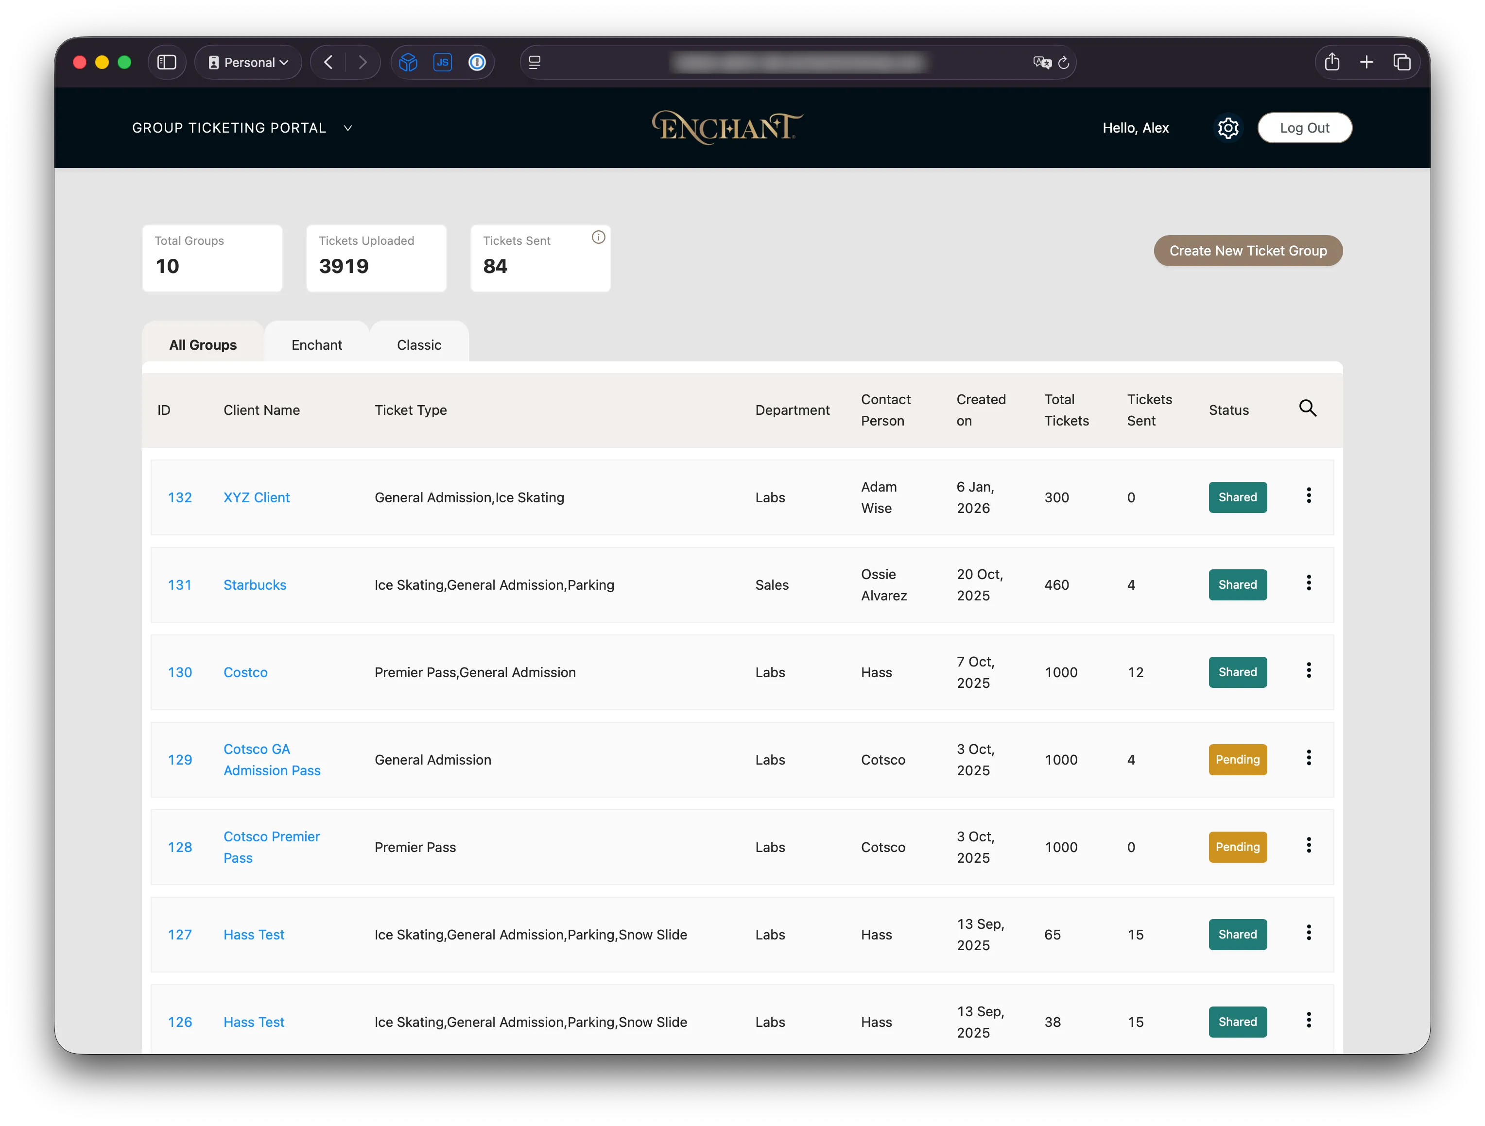Reload the page
1485x1126 pixels.
click(1064, 62)
